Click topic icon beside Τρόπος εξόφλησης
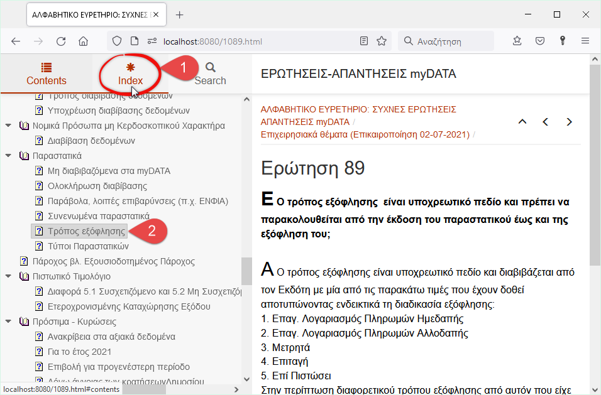This screenshot has width=601, height=395. pyautogui.click(x=39, y=231)
